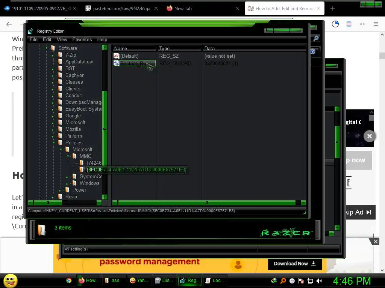
Task: Collapse the Policies key
Action: tap(53, 142)
